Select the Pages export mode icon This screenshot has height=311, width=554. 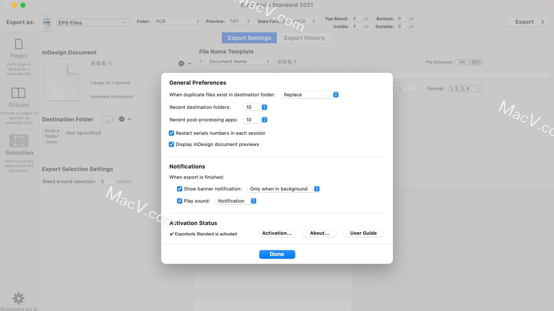(19, 44)
